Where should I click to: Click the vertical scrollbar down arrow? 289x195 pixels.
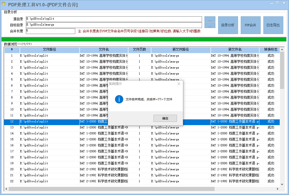(282, 184)
